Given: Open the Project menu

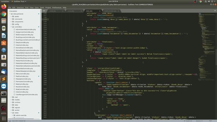Looking at the screenshot, I should point(48,7).
